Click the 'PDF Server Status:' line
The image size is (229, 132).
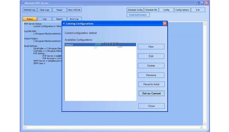tap(33, 24)
